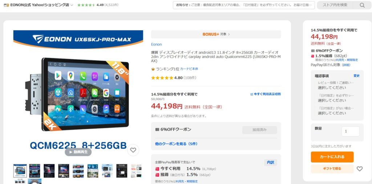Image resolution: width=372 pixels, height=184 pixels.
Task: Click the ranking crown icon
Action: click(x=153, y=69)
